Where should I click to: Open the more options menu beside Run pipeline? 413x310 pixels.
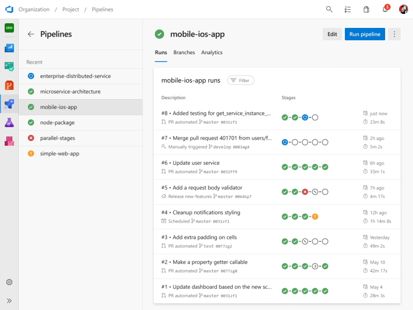click(x=394, y=34)
